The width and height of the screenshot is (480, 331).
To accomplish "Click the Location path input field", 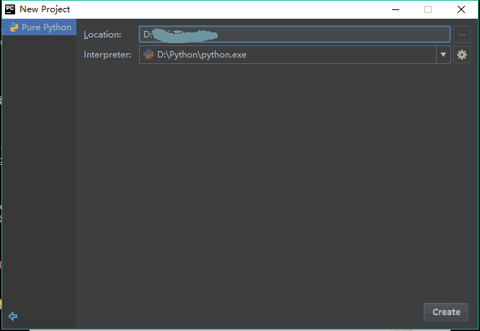I will [295, 35].
